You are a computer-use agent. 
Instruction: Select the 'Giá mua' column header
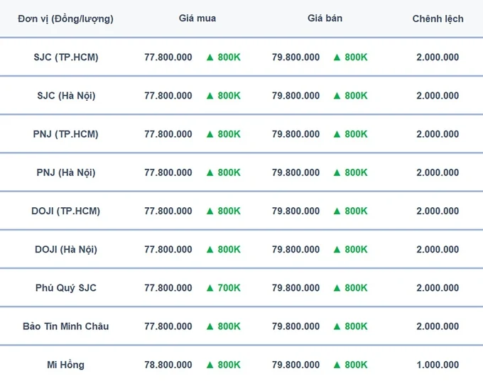197,18
